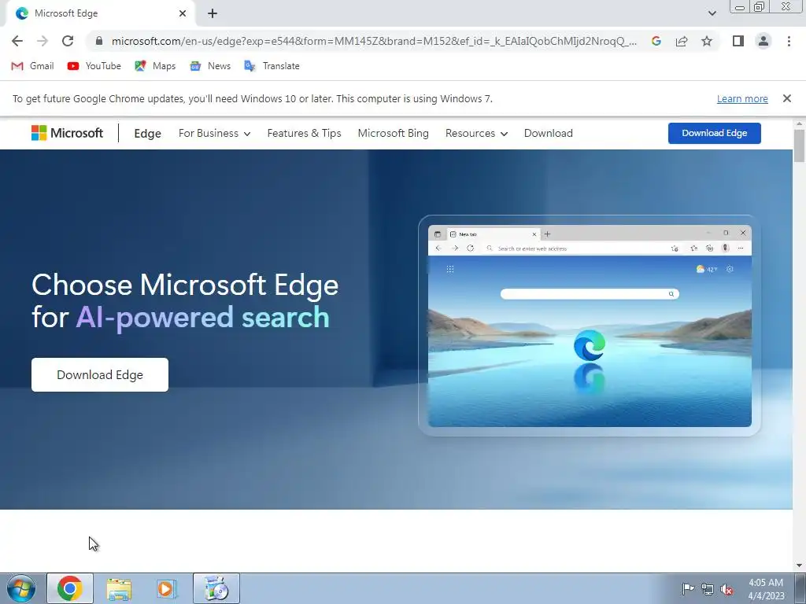
Task: Click blue Download Edge button in header
Action: pos(715,133)
